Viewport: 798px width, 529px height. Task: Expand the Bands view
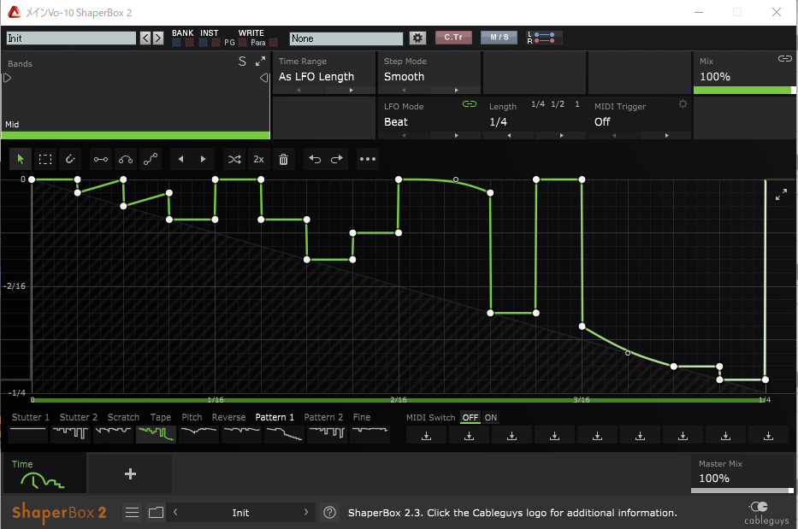(x=261, y=61)
